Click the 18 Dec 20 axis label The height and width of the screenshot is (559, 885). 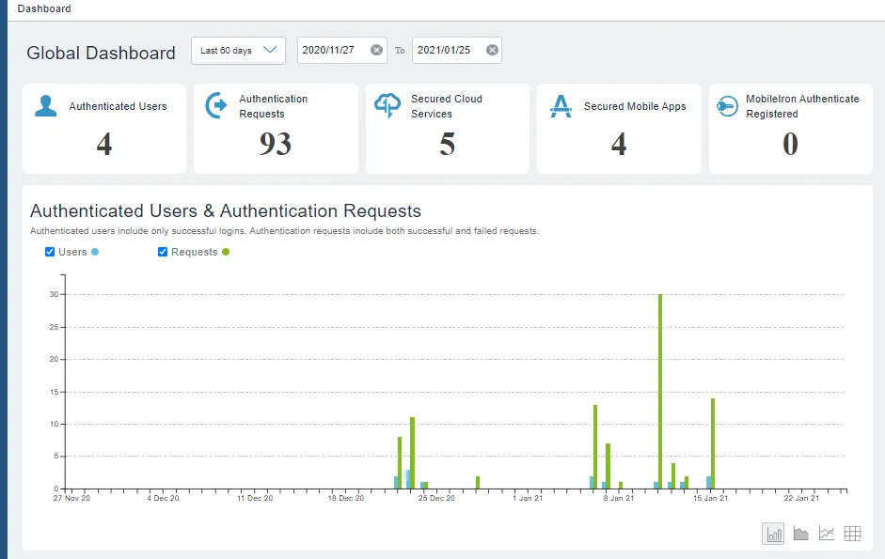pyautogui.click(x=346, y=498)
